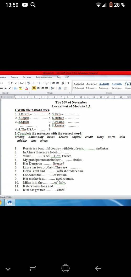Click the sort A-Z icon
The width and height of the screenshot is (131, 277).
coord(63,83)
